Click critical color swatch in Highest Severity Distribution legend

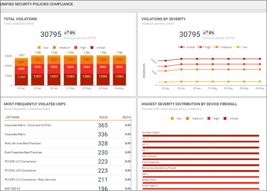pyautogui.click(x=225, y=118)
